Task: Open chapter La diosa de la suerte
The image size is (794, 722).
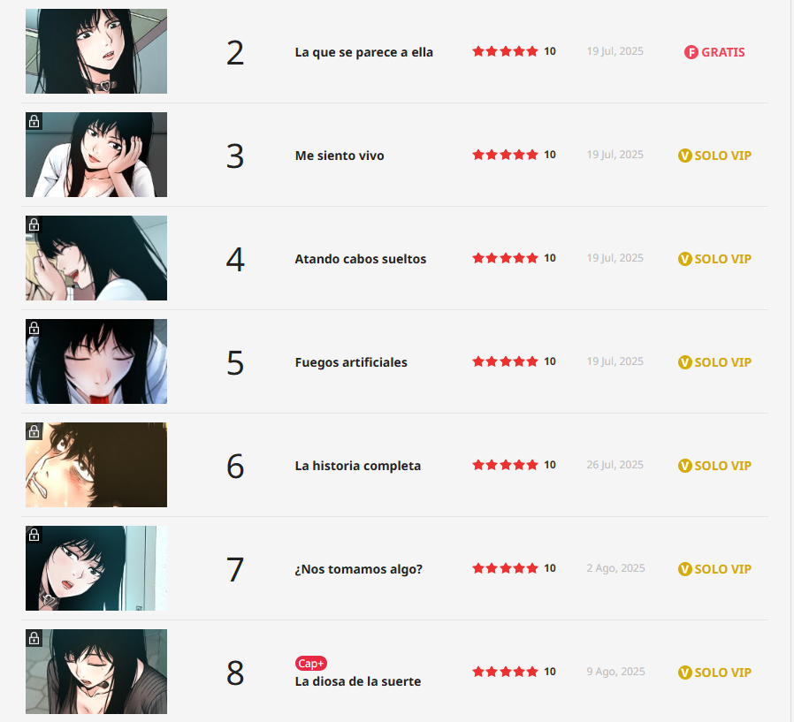Action: click(x=357, y=681)
